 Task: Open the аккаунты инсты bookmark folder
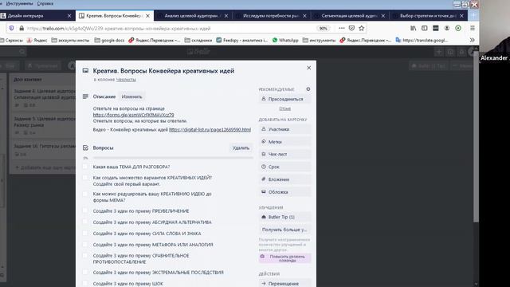70,41
